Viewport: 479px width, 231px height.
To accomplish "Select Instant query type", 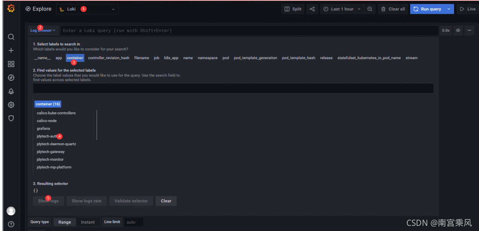I will point(88,222).
